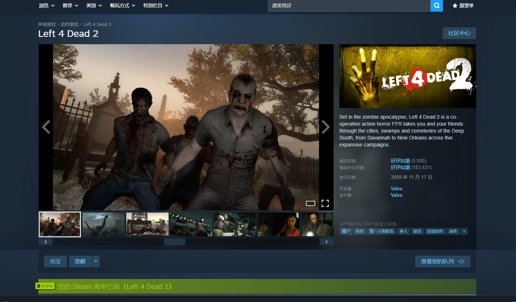Open the 浏览 dropdown menu
This screenshot has height=302, width=516.
pos(46,6)
